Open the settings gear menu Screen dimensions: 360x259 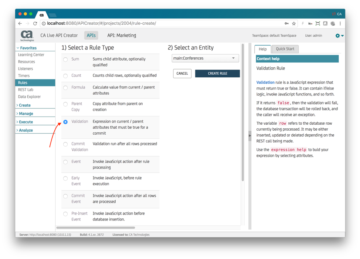point(339,36)
